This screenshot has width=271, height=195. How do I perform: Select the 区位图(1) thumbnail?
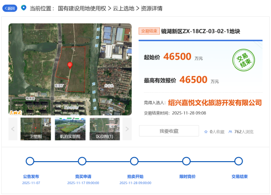click(104, 129)
